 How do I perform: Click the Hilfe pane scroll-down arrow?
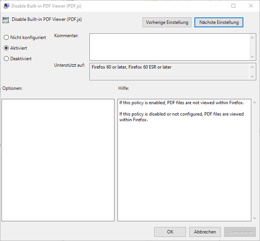(x=255, y=218)
